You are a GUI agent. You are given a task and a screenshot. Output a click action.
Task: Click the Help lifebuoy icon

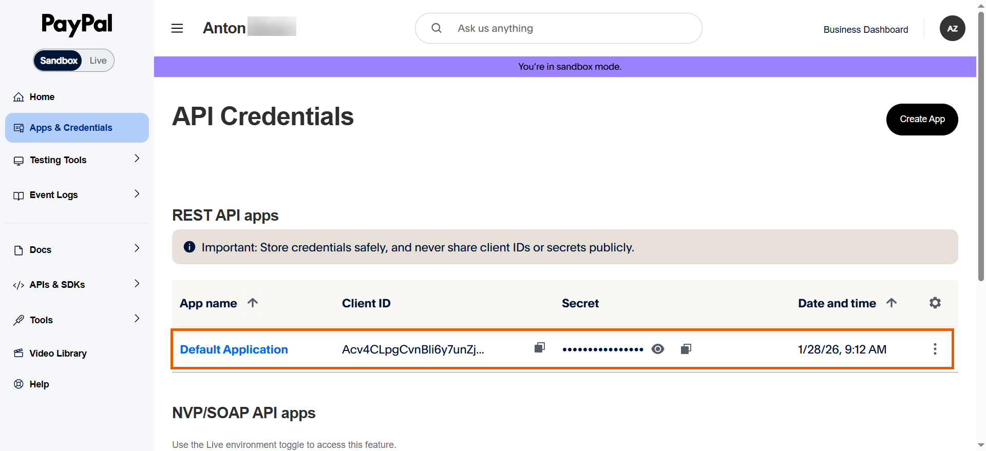18,384
